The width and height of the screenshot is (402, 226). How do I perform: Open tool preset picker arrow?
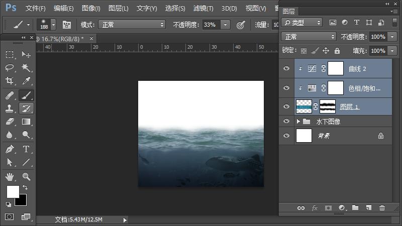[x=28, y=25]
